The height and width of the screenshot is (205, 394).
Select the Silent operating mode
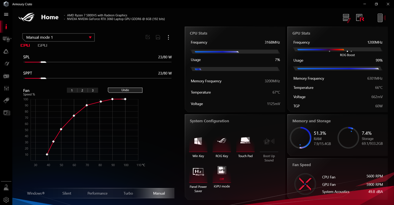67,193
